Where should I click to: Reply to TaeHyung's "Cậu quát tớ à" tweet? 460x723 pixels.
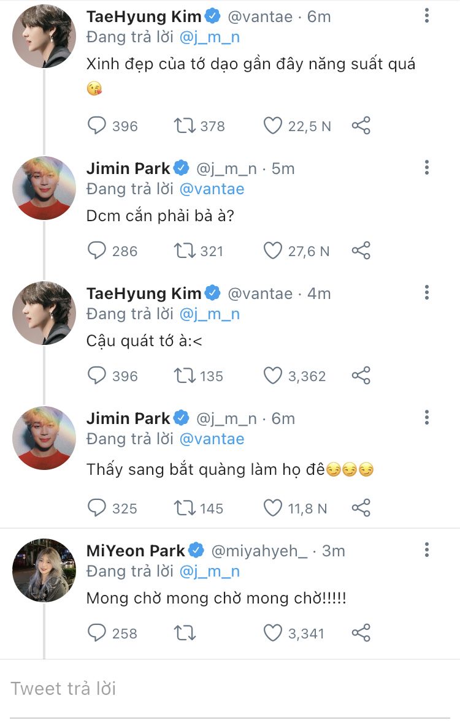pyautogui.click(x=97, y=376)
